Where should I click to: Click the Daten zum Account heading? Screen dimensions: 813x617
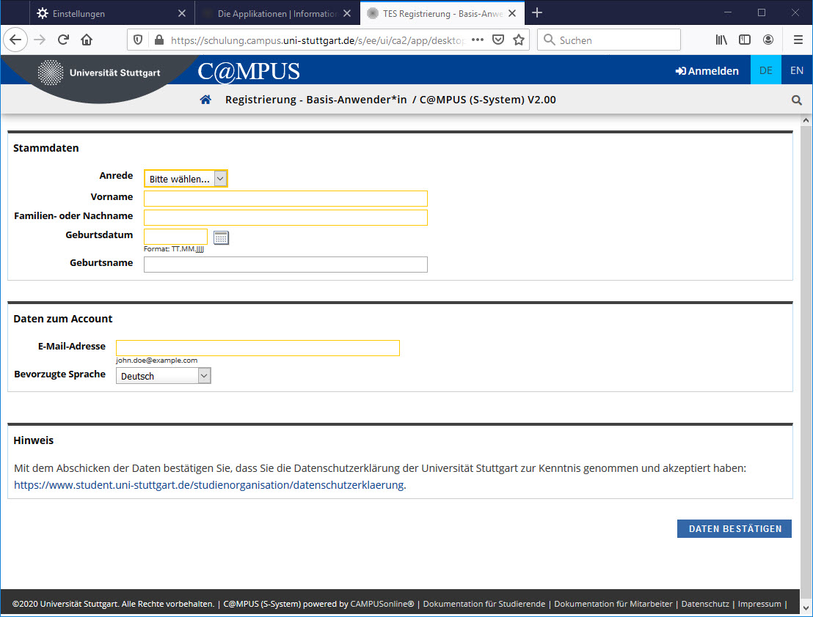(63, 319)
